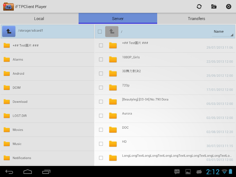Click server root path '/' label
The height and width of the screenshot is (177, 236).
point(122,32)
